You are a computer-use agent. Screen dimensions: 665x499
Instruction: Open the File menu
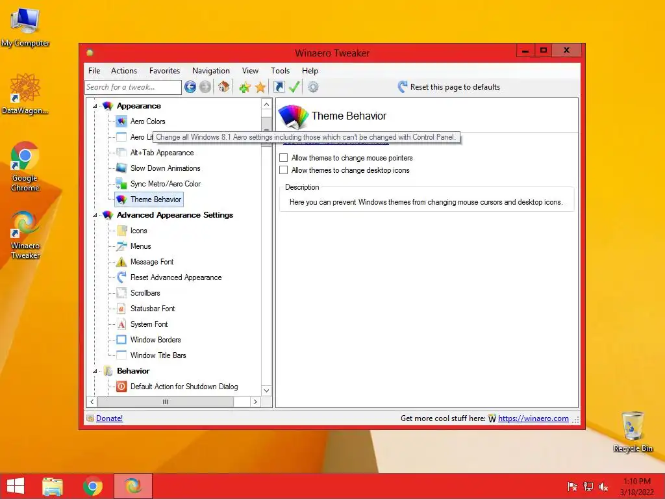tap(94, 71)
